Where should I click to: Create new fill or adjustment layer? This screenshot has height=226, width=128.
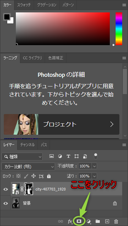(89, 221)
